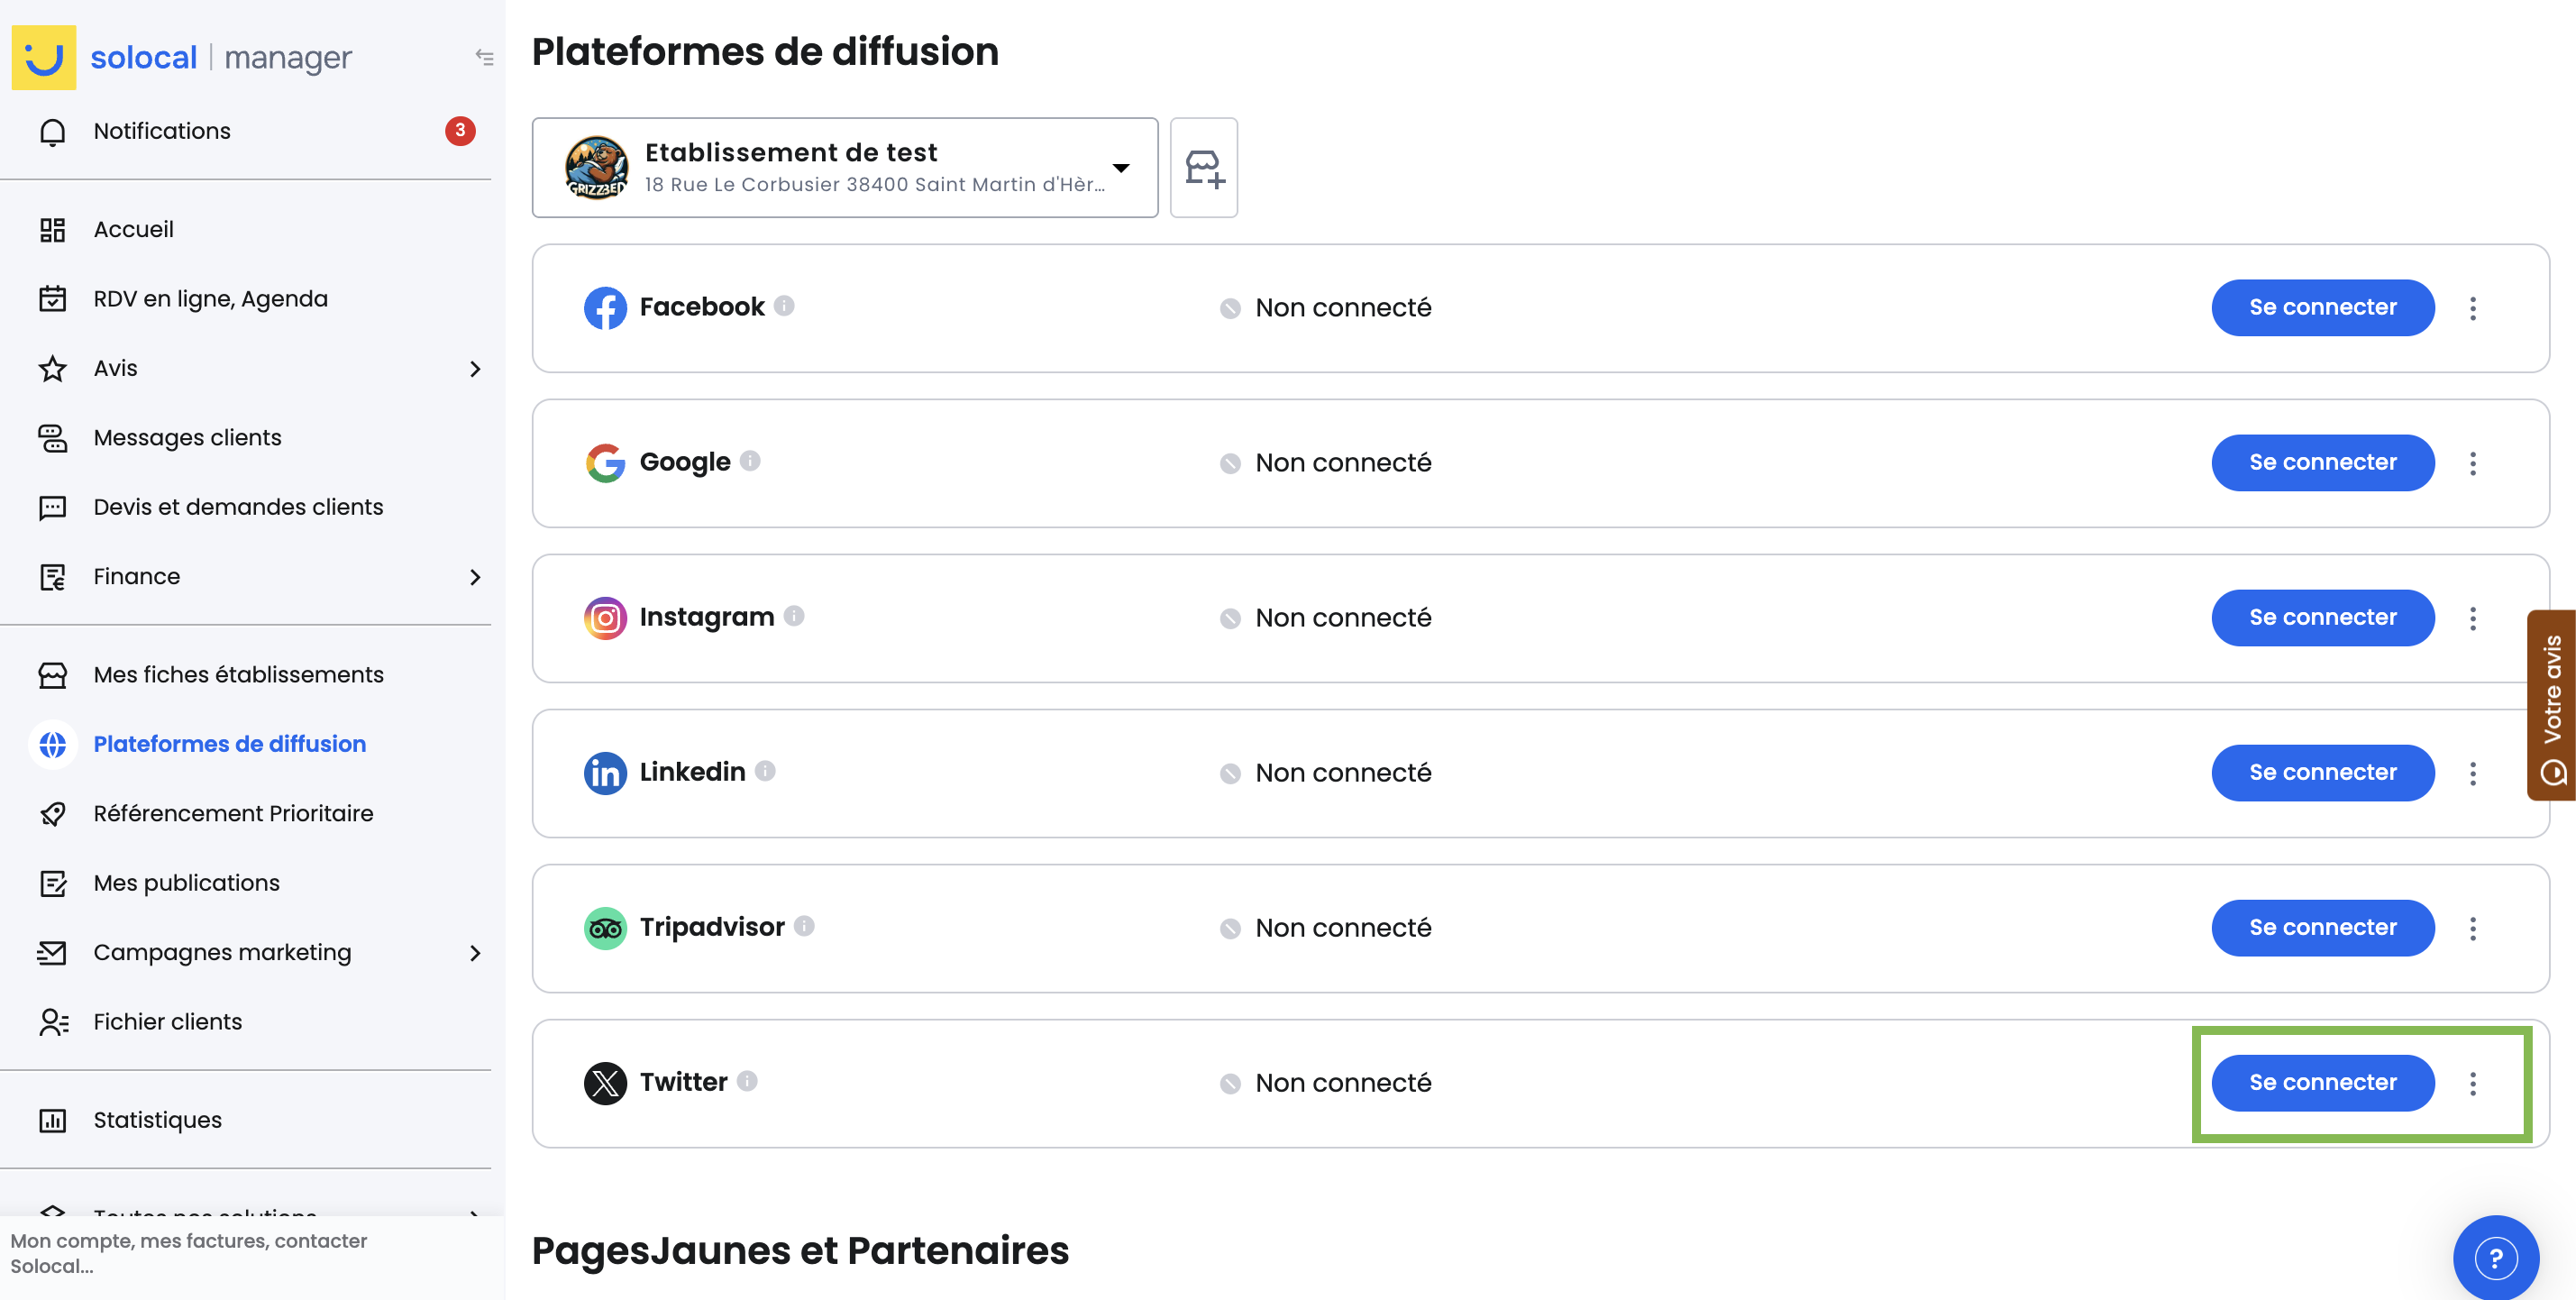
Task: Click the add establishment icon button
Action: pyautogui.click(x=1203, y=168)
